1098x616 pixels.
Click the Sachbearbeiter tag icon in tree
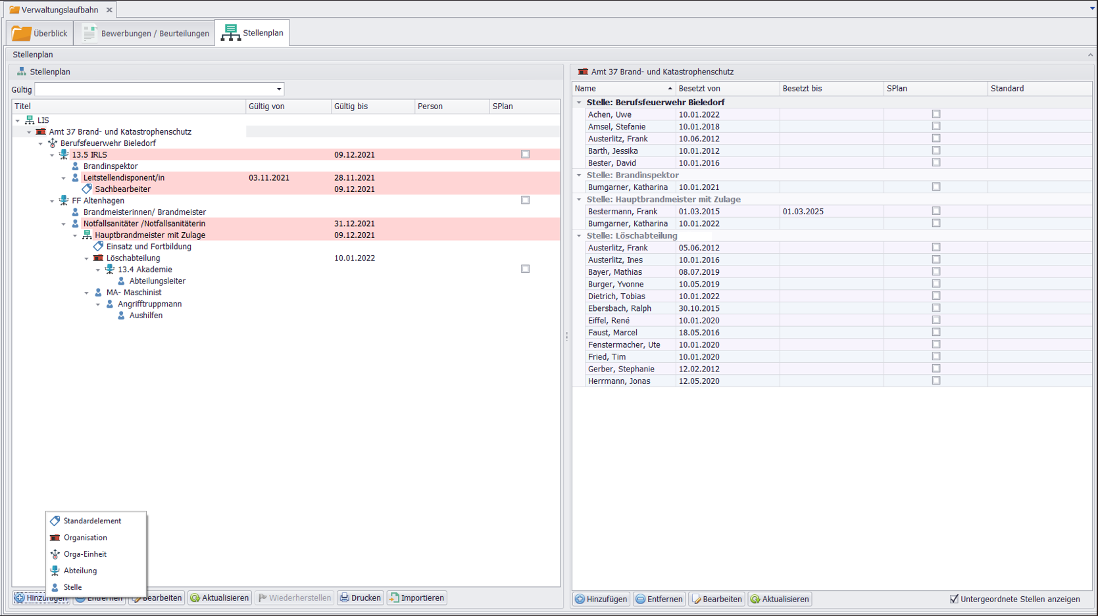click(87, 189)
